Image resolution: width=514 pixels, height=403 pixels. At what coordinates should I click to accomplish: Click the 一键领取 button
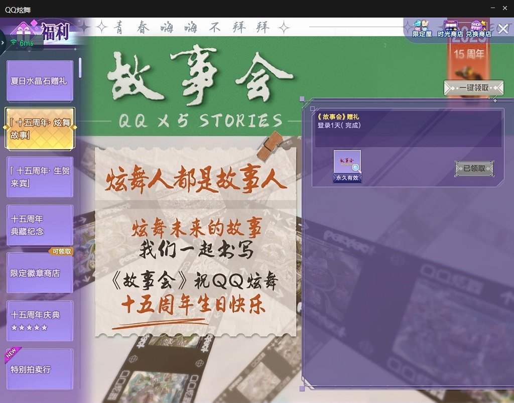(474, 88)
